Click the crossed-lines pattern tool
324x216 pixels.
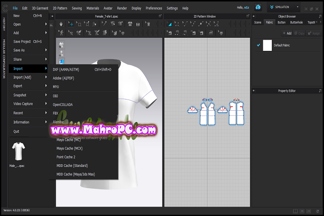click(x=208, y=24)
